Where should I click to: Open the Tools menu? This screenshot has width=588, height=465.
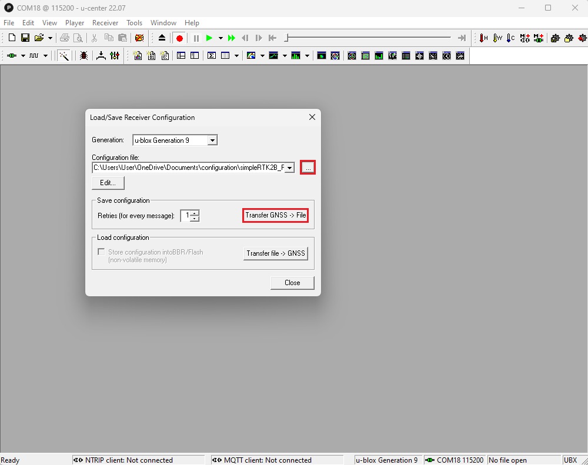click(134, 23)
